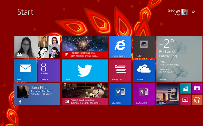Click the Flipboard logo on news tile
203x126 pixels.
[67, 54]
